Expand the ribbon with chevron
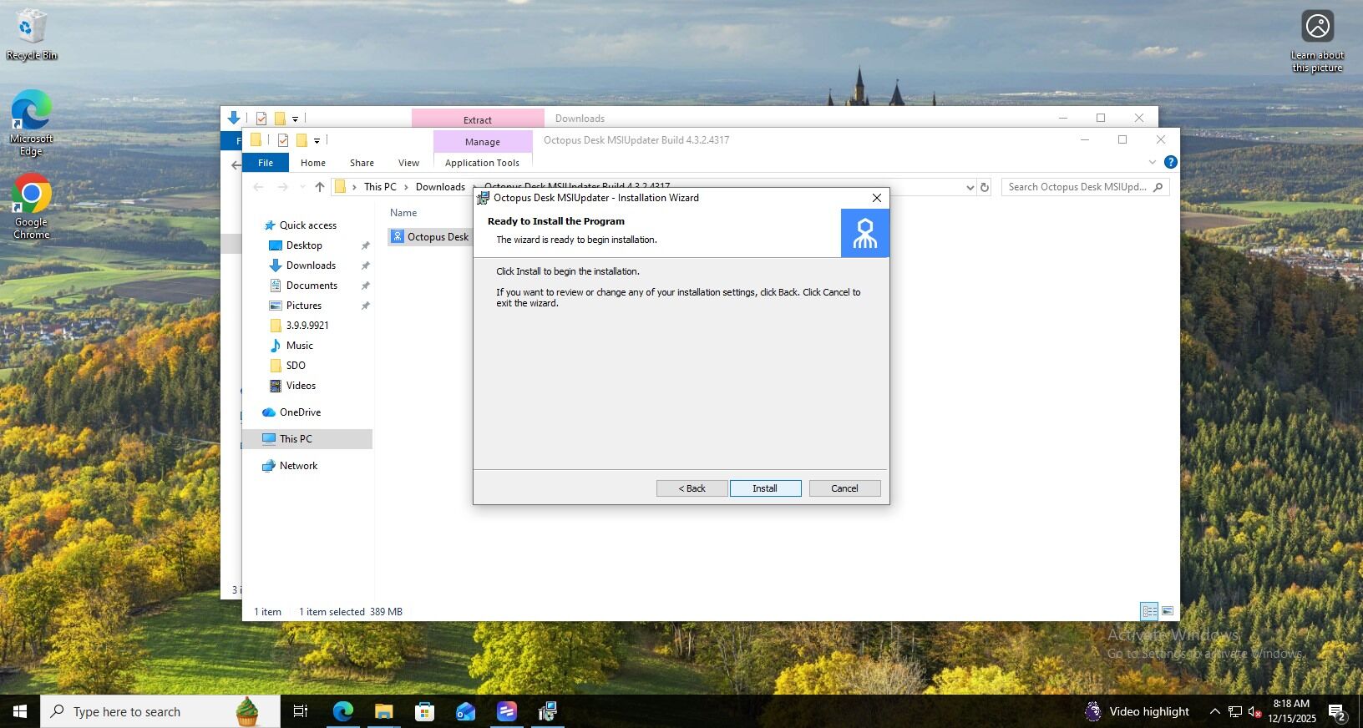This screenshot has height=728, width=1363. point(1153,162)
